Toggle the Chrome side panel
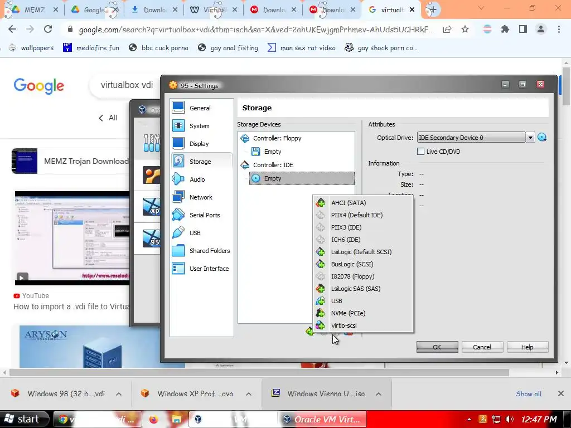The width and height of the screenshot is (571, 428). [523, 30]
